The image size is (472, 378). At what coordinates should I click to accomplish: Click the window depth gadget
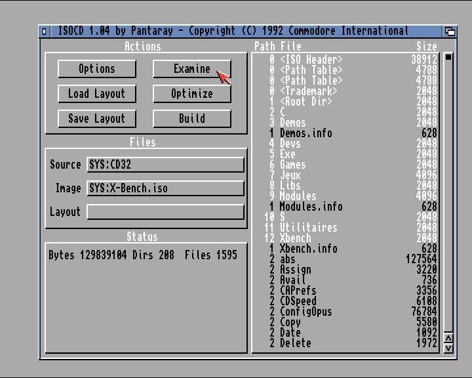(x=450, y=31)
